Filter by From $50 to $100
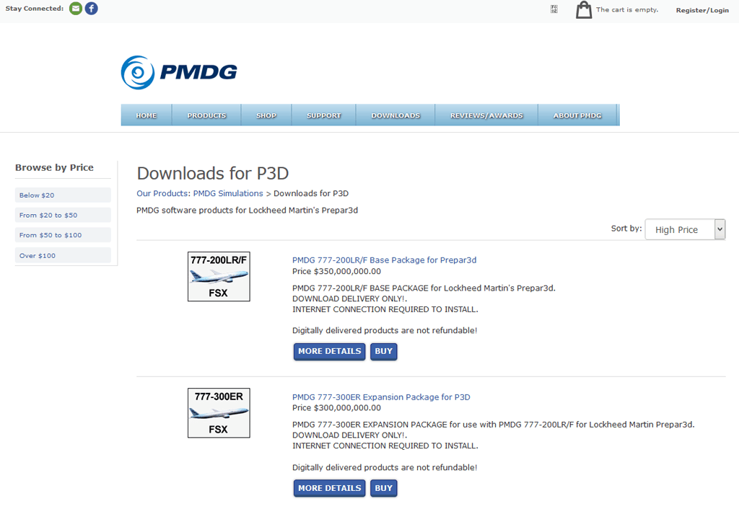This screenshot has height=522, width=739. (x=64, y=235)
